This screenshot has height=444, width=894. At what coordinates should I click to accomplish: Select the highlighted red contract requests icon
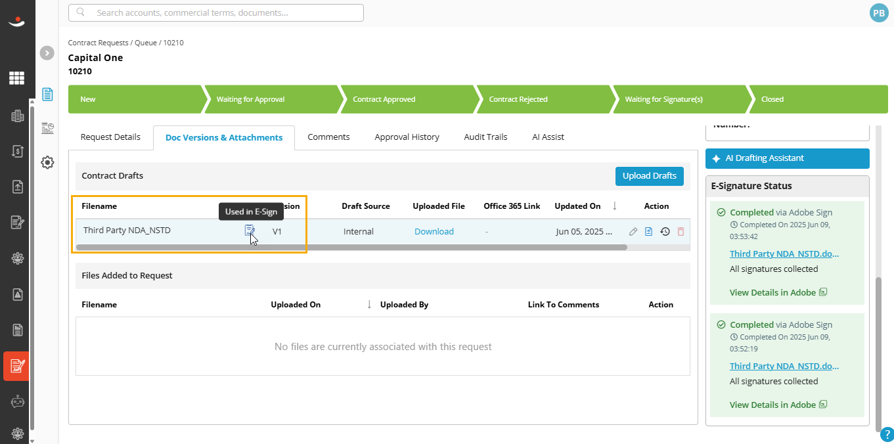click(x=16, y=366)
